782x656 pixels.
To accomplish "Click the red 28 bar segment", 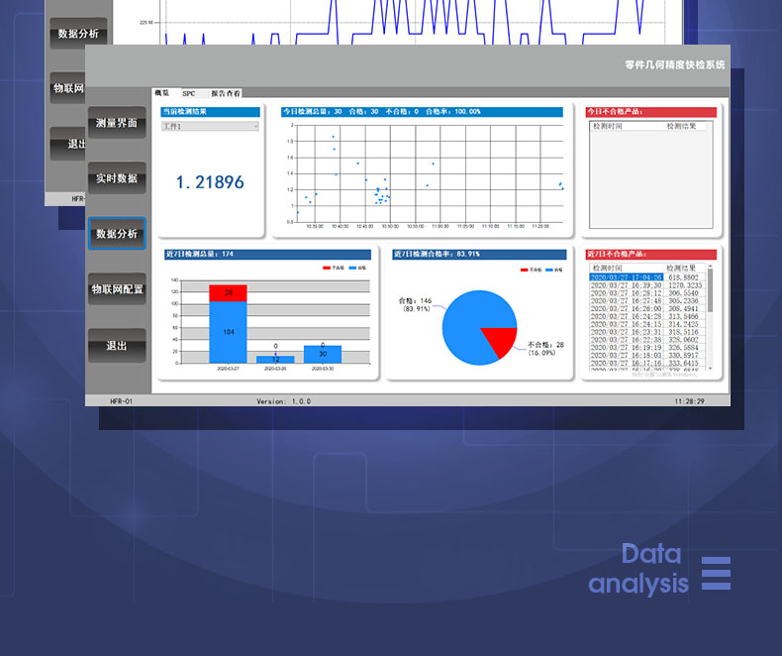I will pyautogui.click(x=228, y=293).
